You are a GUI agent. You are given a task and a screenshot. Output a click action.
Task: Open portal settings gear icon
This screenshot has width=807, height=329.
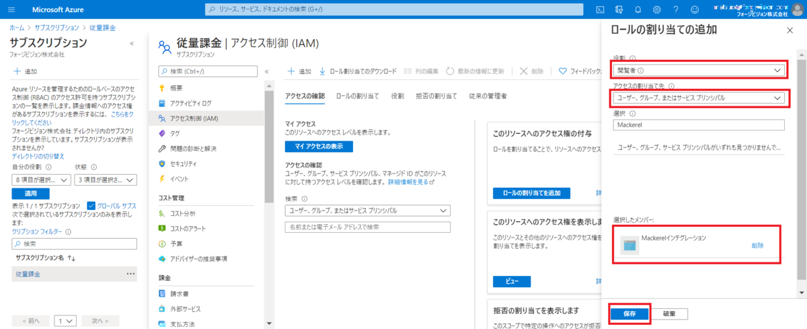pos(657,9)
